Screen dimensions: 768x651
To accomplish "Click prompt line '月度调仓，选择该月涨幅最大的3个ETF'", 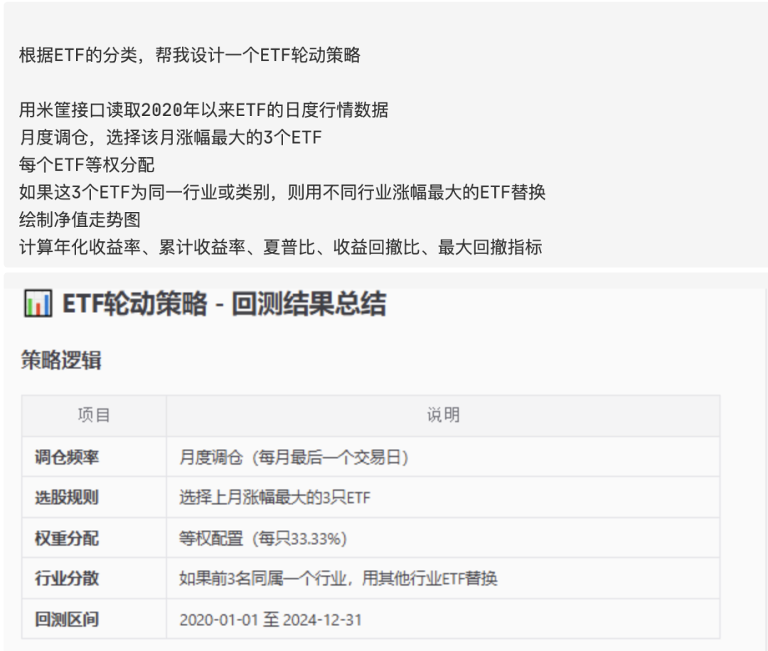I will [171, 137].
